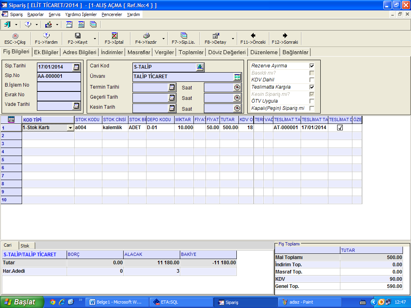Expand the F8 Detay dropdown arrow
Screen dimensions: 411x308
233,38
